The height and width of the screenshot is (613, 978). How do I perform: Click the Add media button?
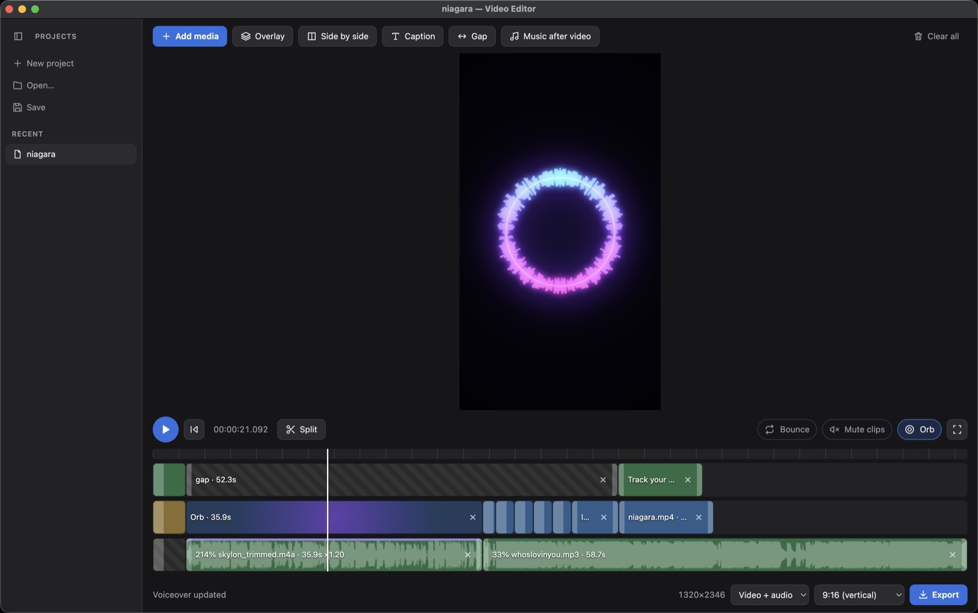click(189, 36)
